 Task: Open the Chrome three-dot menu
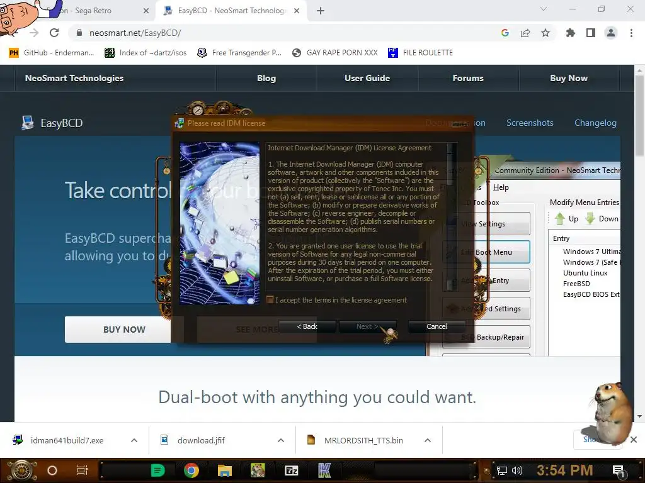(x=631, y=33)
